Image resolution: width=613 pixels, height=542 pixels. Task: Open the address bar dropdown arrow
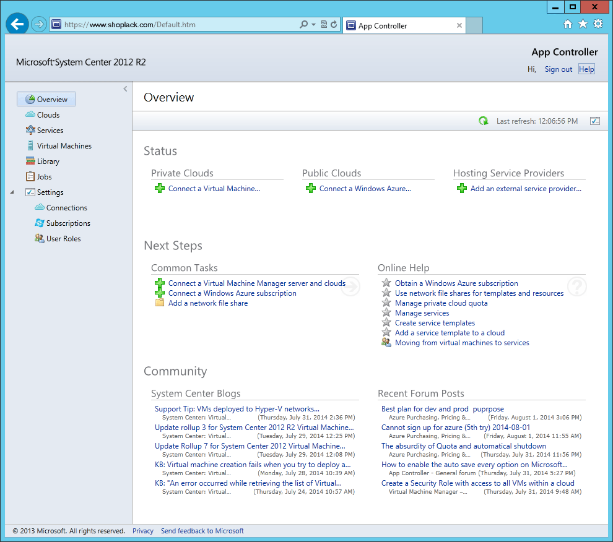pos(313,24)
